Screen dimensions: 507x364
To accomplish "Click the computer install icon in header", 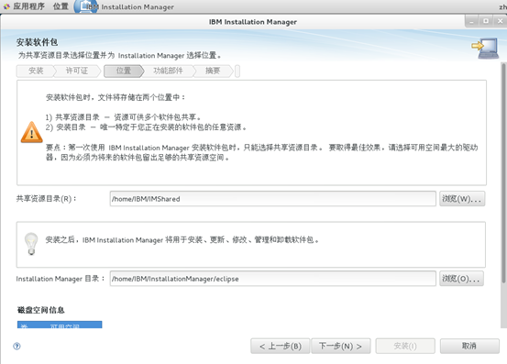I will (x=485, y=49).
